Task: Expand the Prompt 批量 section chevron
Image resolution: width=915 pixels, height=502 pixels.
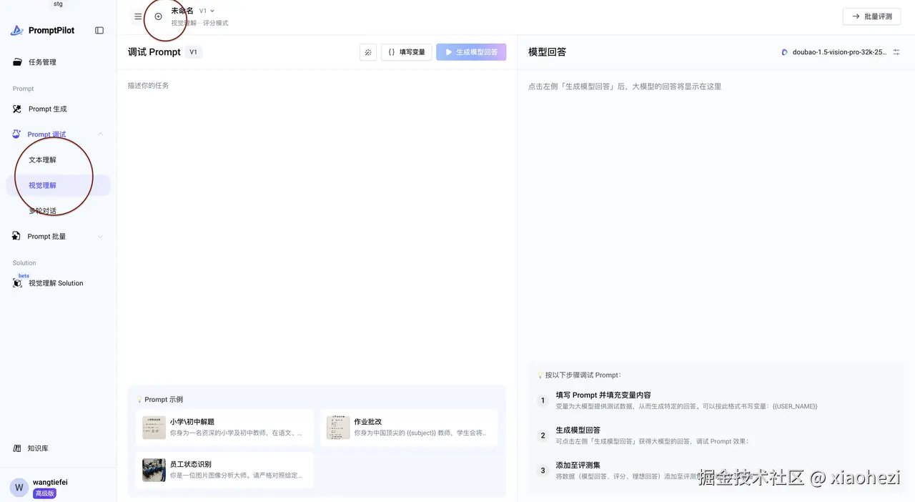Action: pos(100,237)
